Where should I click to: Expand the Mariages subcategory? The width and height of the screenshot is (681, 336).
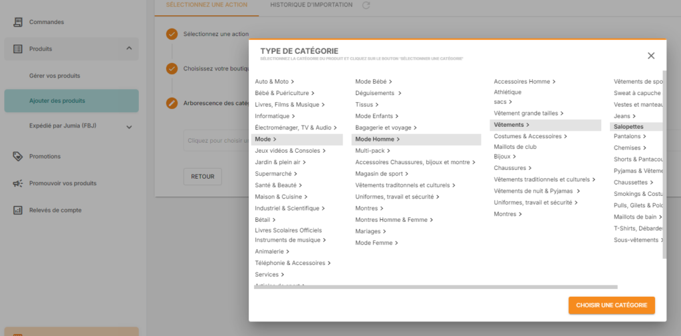click(x=370, y=232)
